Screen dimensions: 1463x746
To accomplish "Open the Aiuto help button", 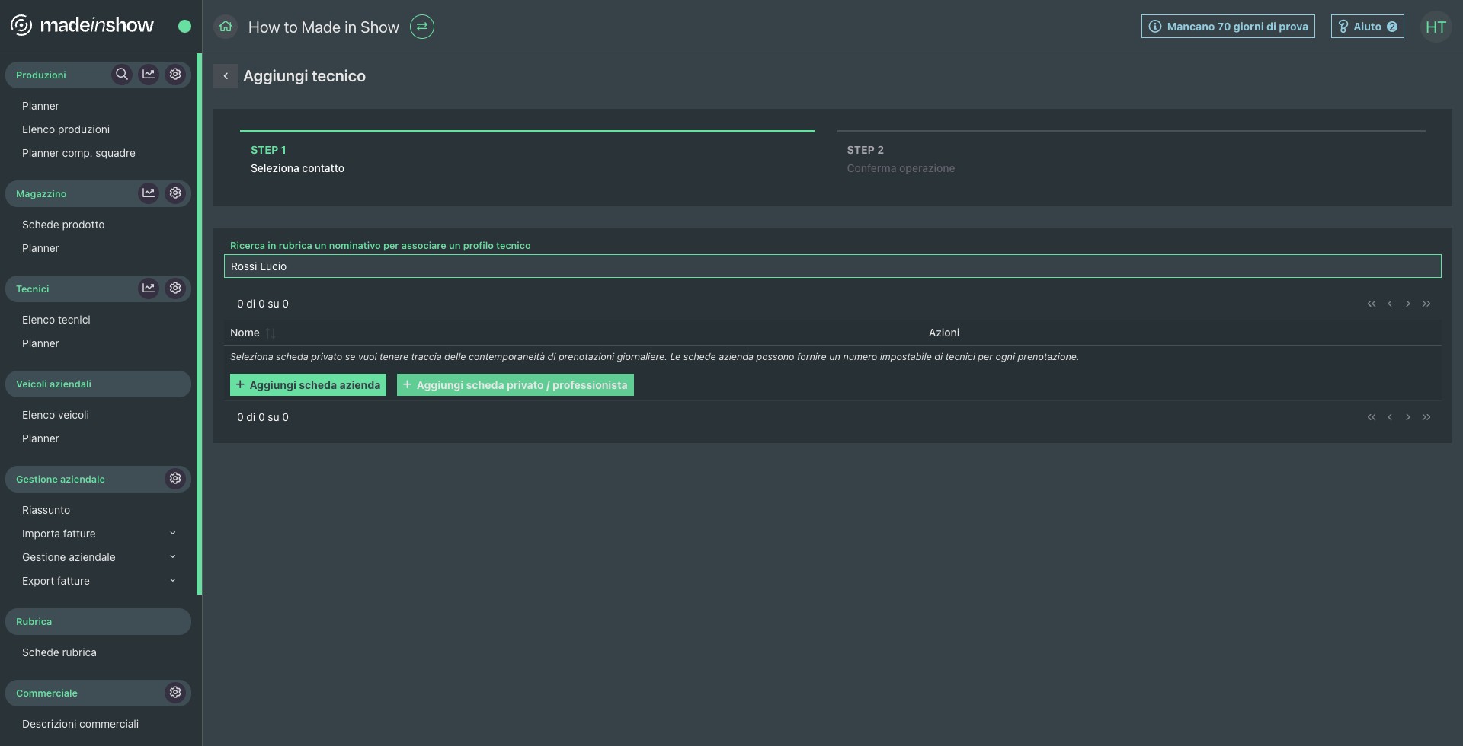I will (1367, 27).
